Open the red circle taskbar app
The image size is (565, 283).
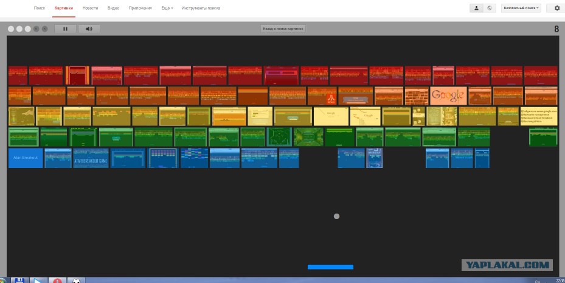(x=57, y=280)
